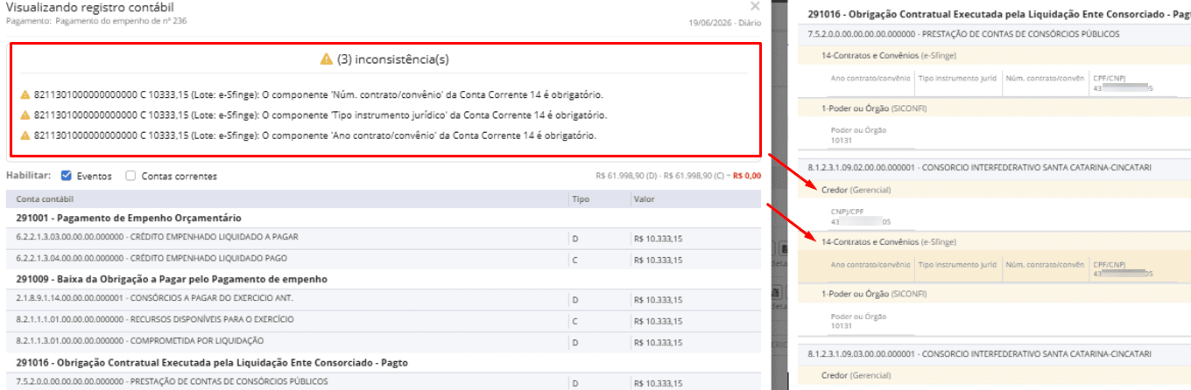Click the red 'R$ 0,00' balance difference

(x=747, y=176)
